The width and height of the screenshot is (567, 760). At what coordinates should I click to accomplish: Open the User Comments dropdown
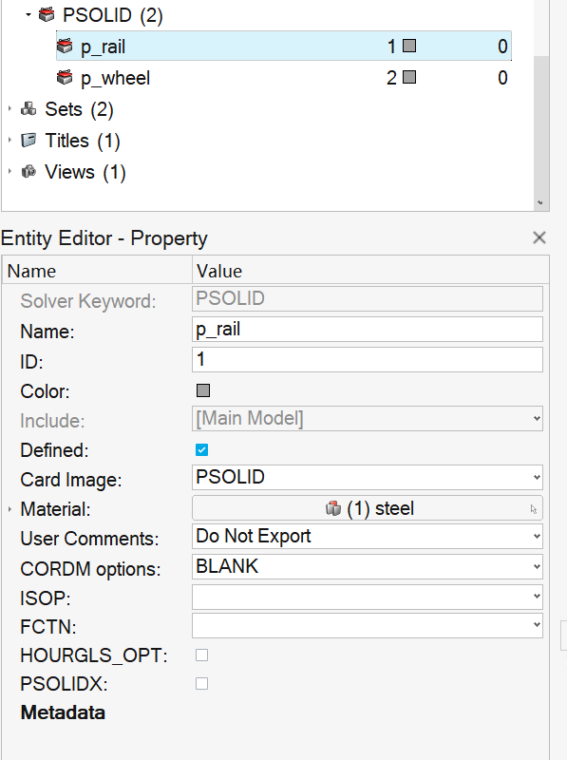click(x=368, y=536)
